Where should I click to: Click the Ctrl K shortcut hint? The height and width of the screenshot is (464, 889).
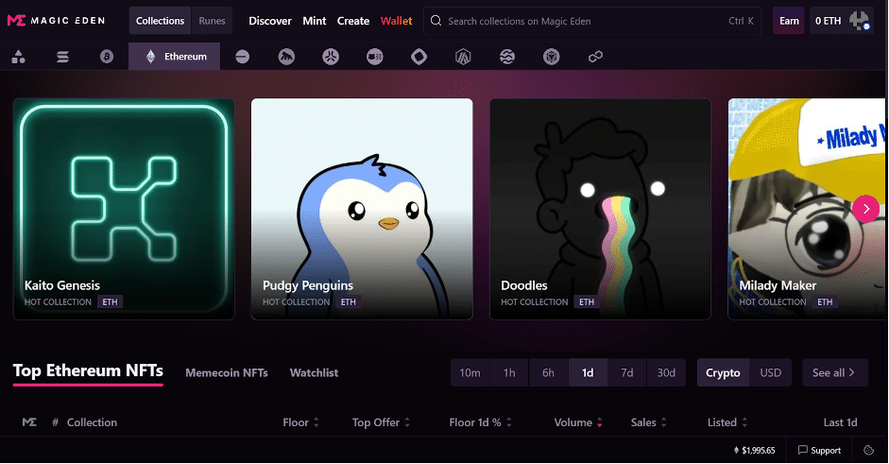(x=741, y=21)
